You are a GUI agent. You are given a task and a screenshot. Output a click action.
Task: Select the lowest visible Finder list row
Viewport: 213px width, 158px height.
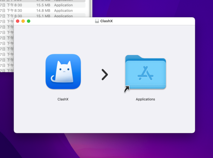(7, 71)
